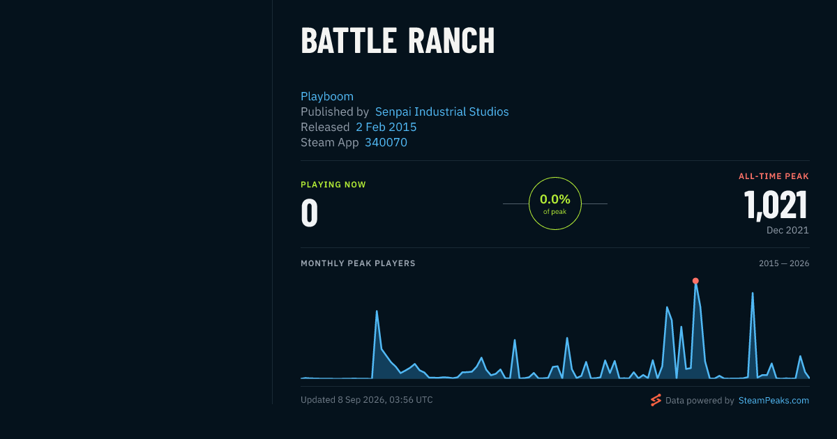Click the SteamPeaks logo icon
The height and width of the screenshot is (439, 837).
tap(656, 400)
